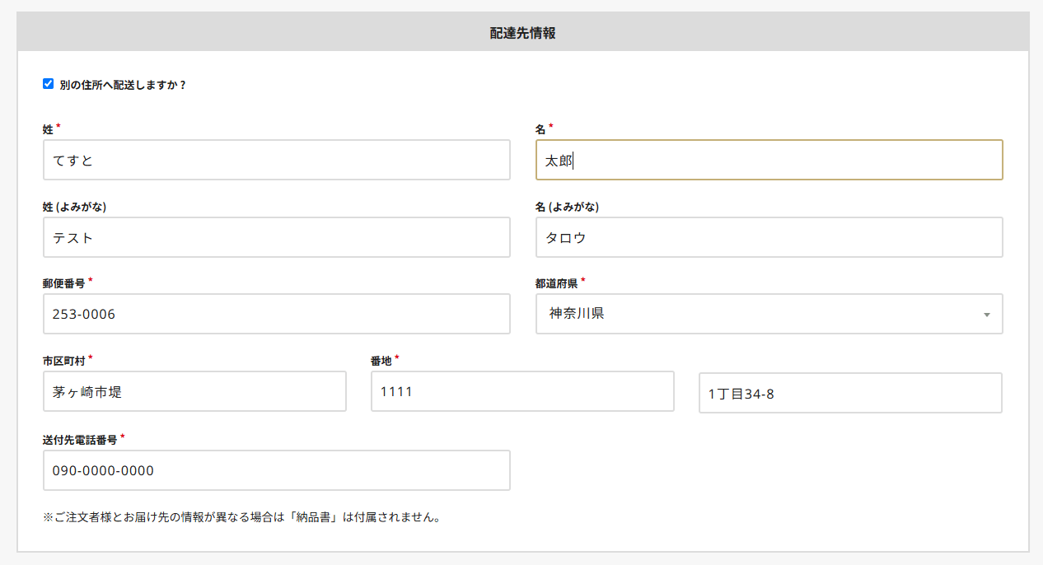
Task: Click the 別の住所へ配送しますか？ label text
Action: pyautogui.click(x=123, y=85)
